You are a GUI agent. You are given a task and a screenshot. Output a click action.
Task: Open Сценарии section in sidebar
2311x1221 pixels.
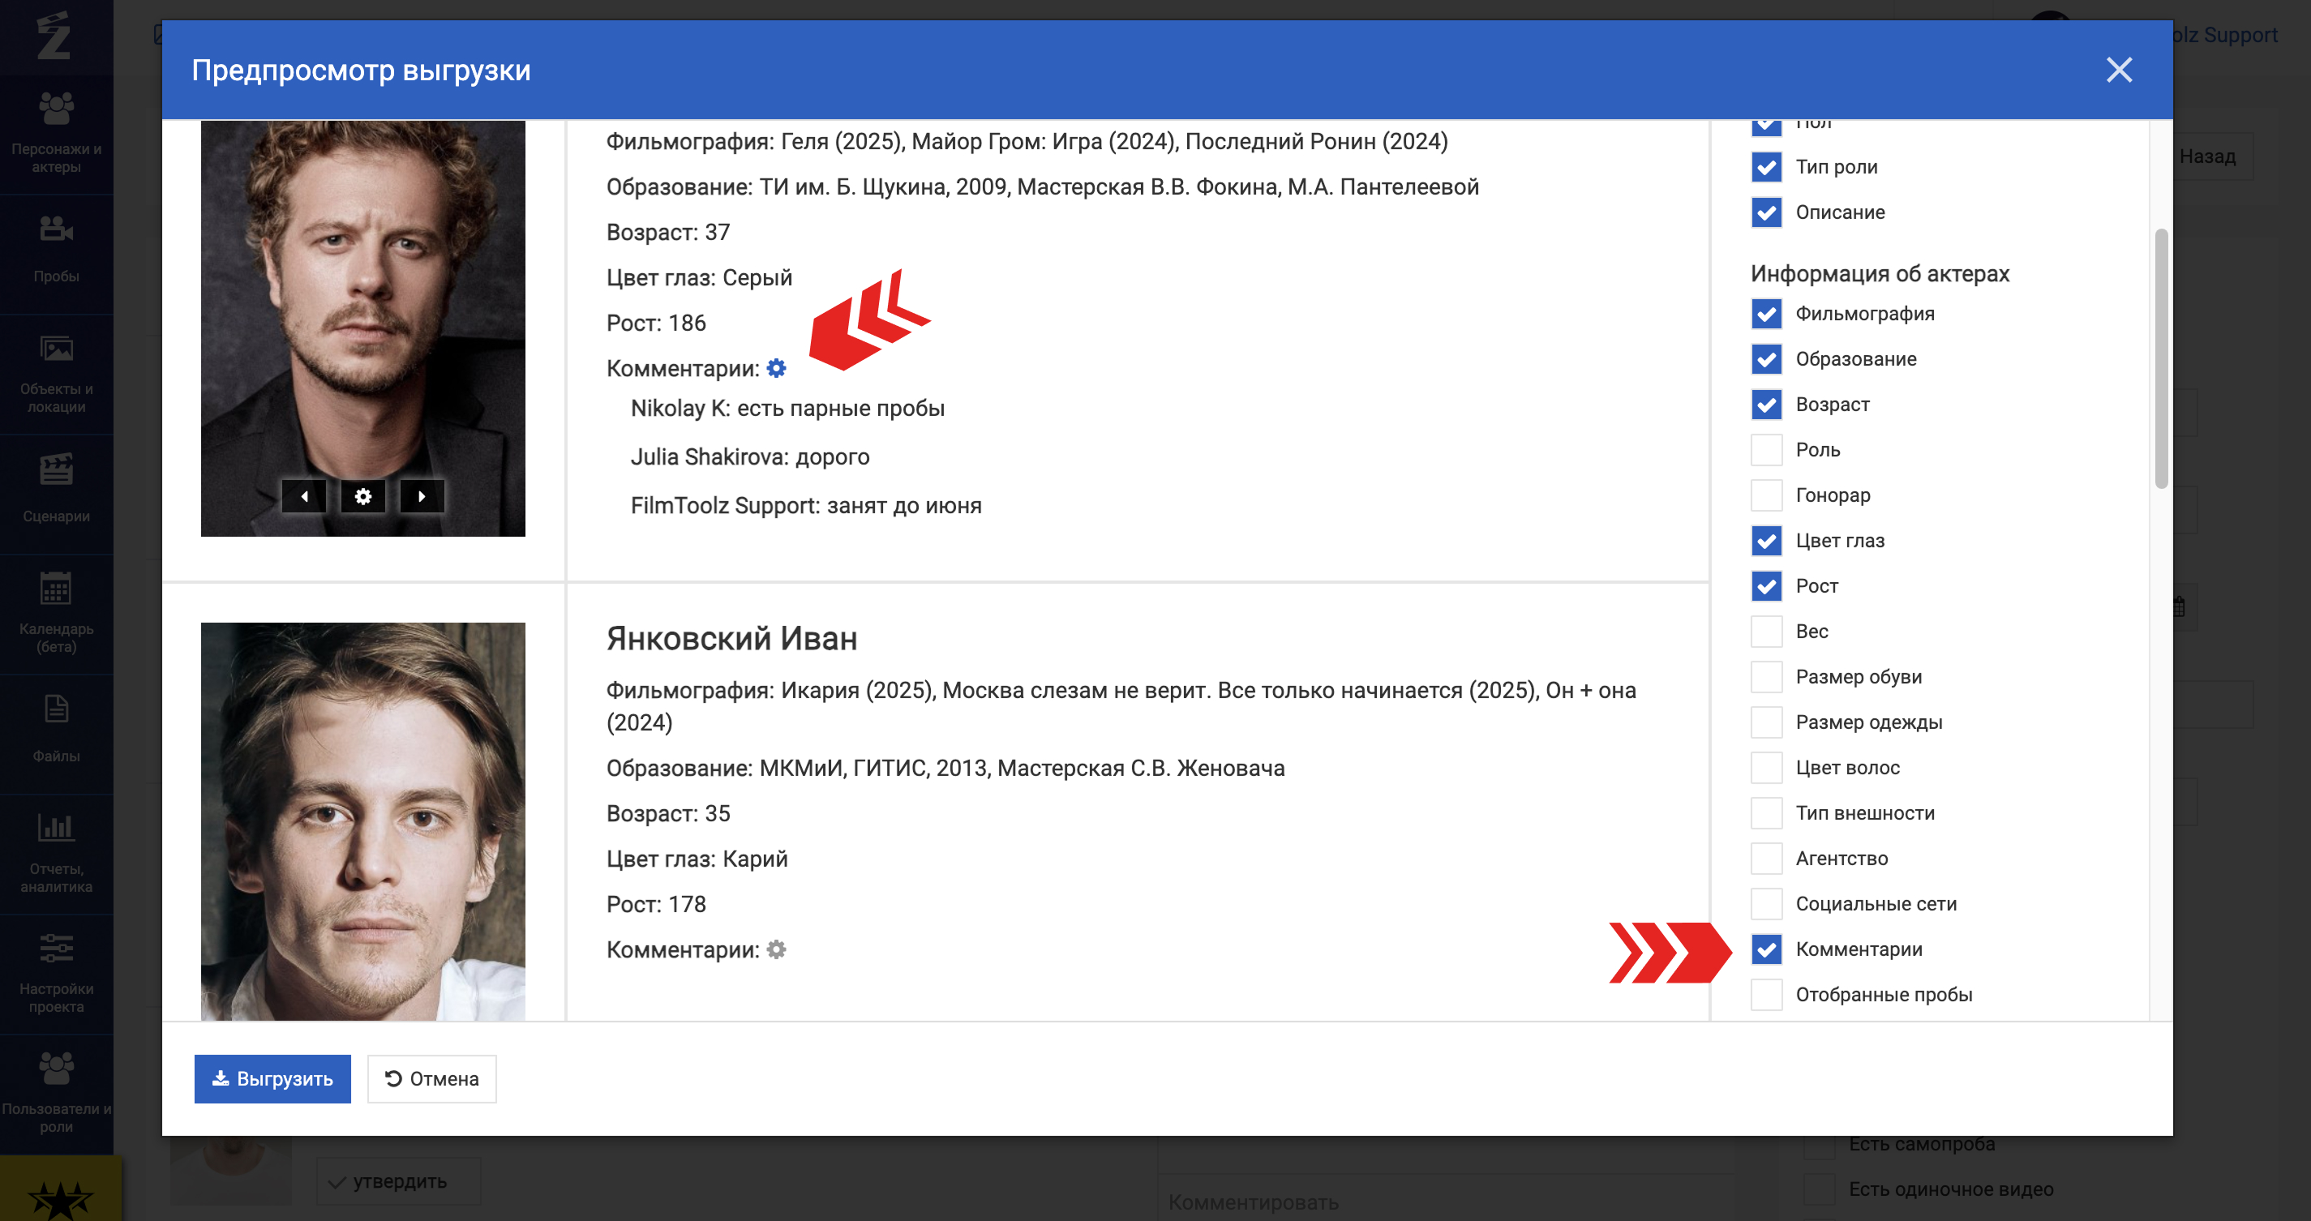56,489
